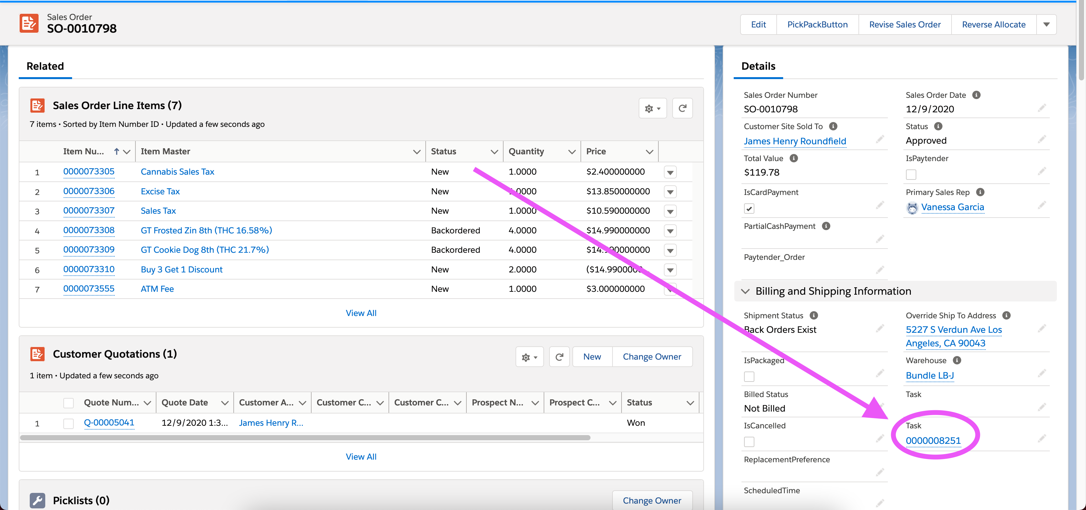The width and height of the screenshot is (1086, 510).
Task: Click Change Owner in Customer Quotations
Action: 652,357
